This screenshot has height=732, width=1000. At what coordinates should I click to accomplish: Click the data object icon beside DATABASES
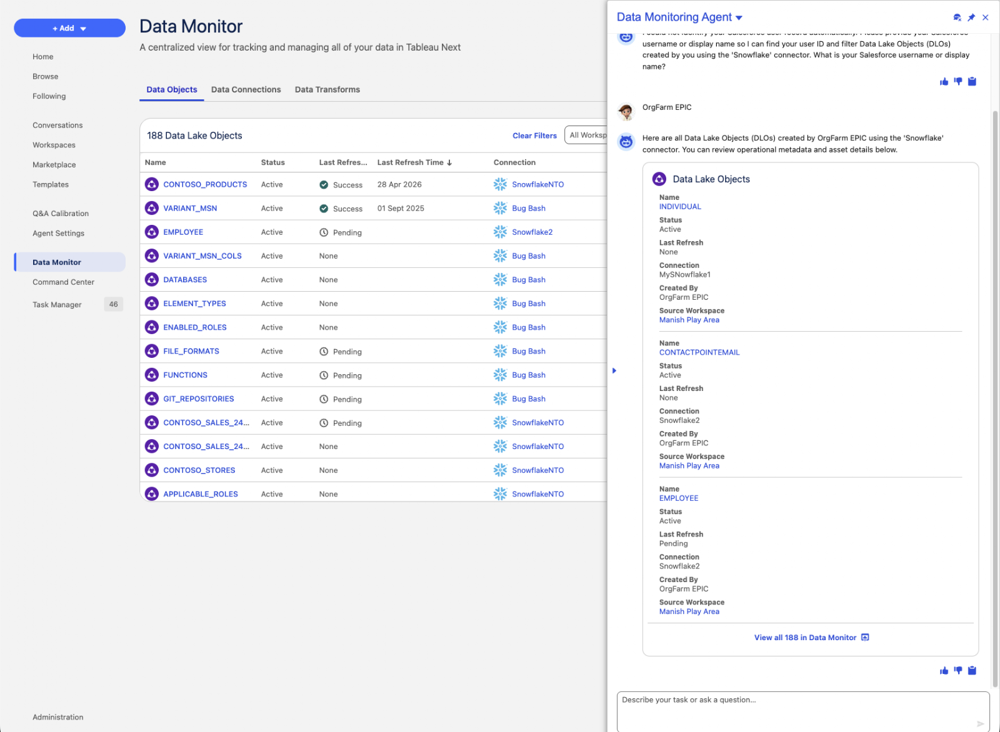[152, 279]
